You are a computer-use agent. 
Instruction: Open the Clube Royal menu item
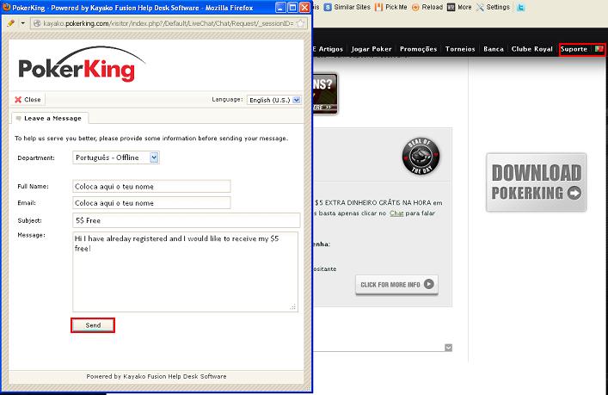point(531,49)
